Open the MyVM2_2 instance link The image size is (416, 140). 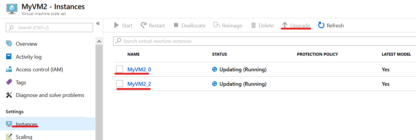click(x=139, y=84)
